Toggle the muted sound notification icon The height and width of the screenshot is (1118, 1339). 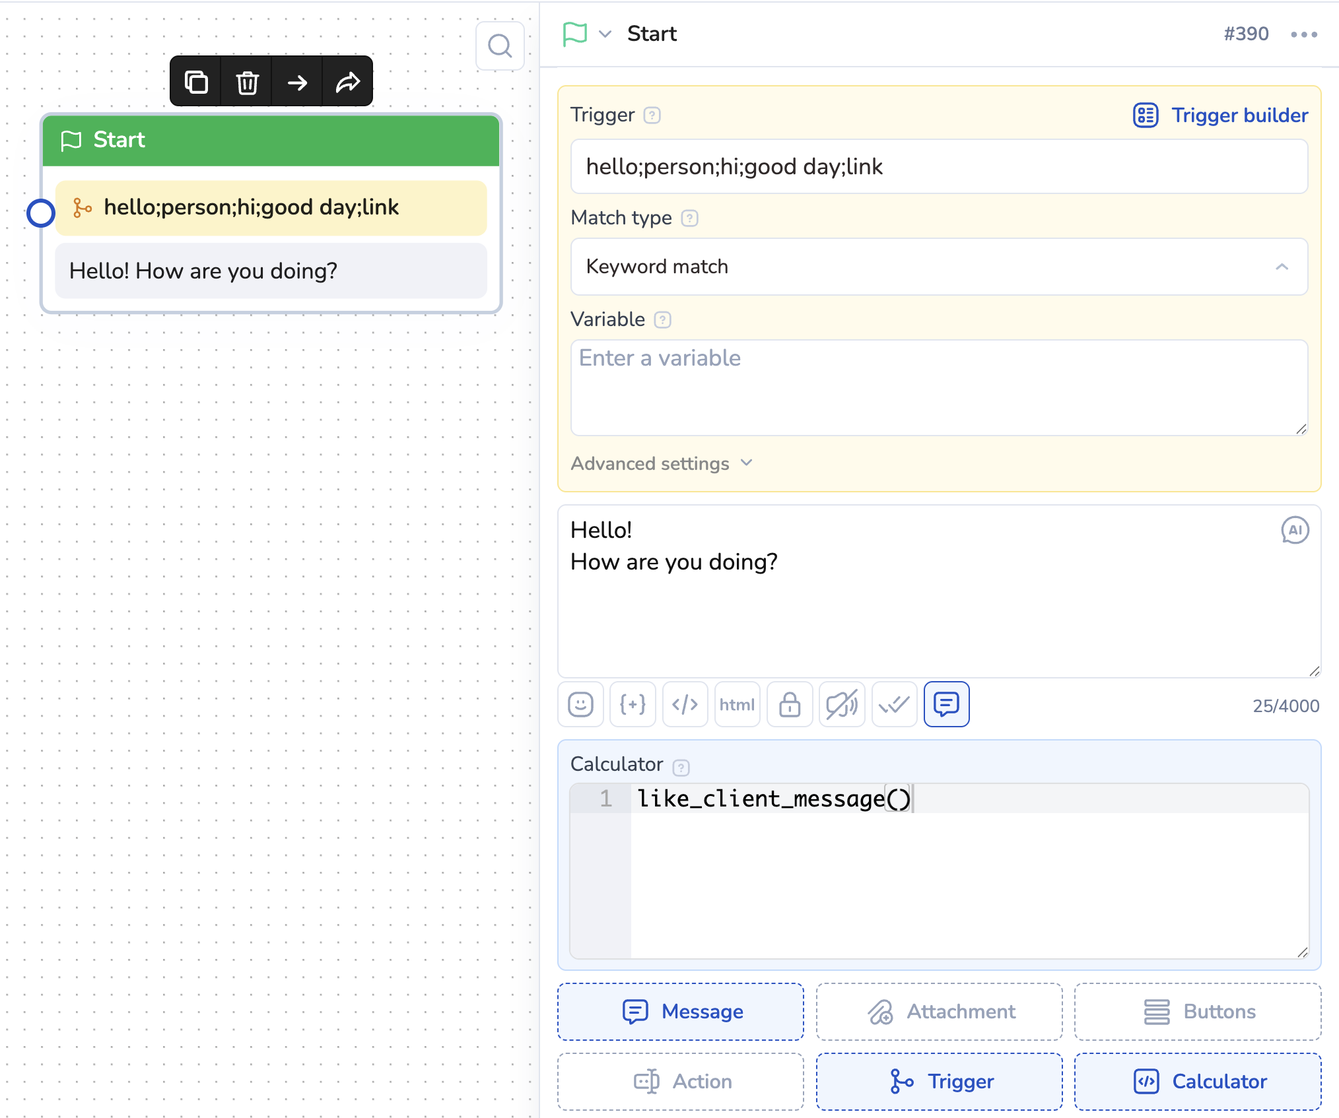point(842,704)
